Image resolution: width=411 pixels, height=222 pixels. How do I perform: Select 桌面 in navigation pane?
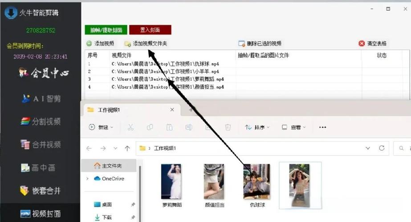(103, 205)
